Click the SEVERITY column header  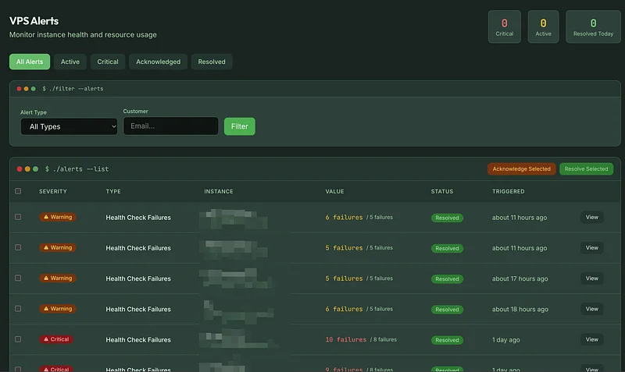53,191
